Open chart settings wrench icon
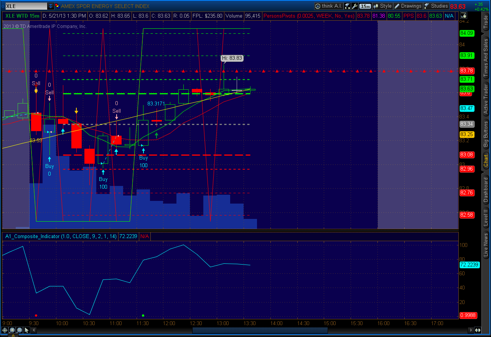Screen dimensions: 491x337 [x=355, y=6]
